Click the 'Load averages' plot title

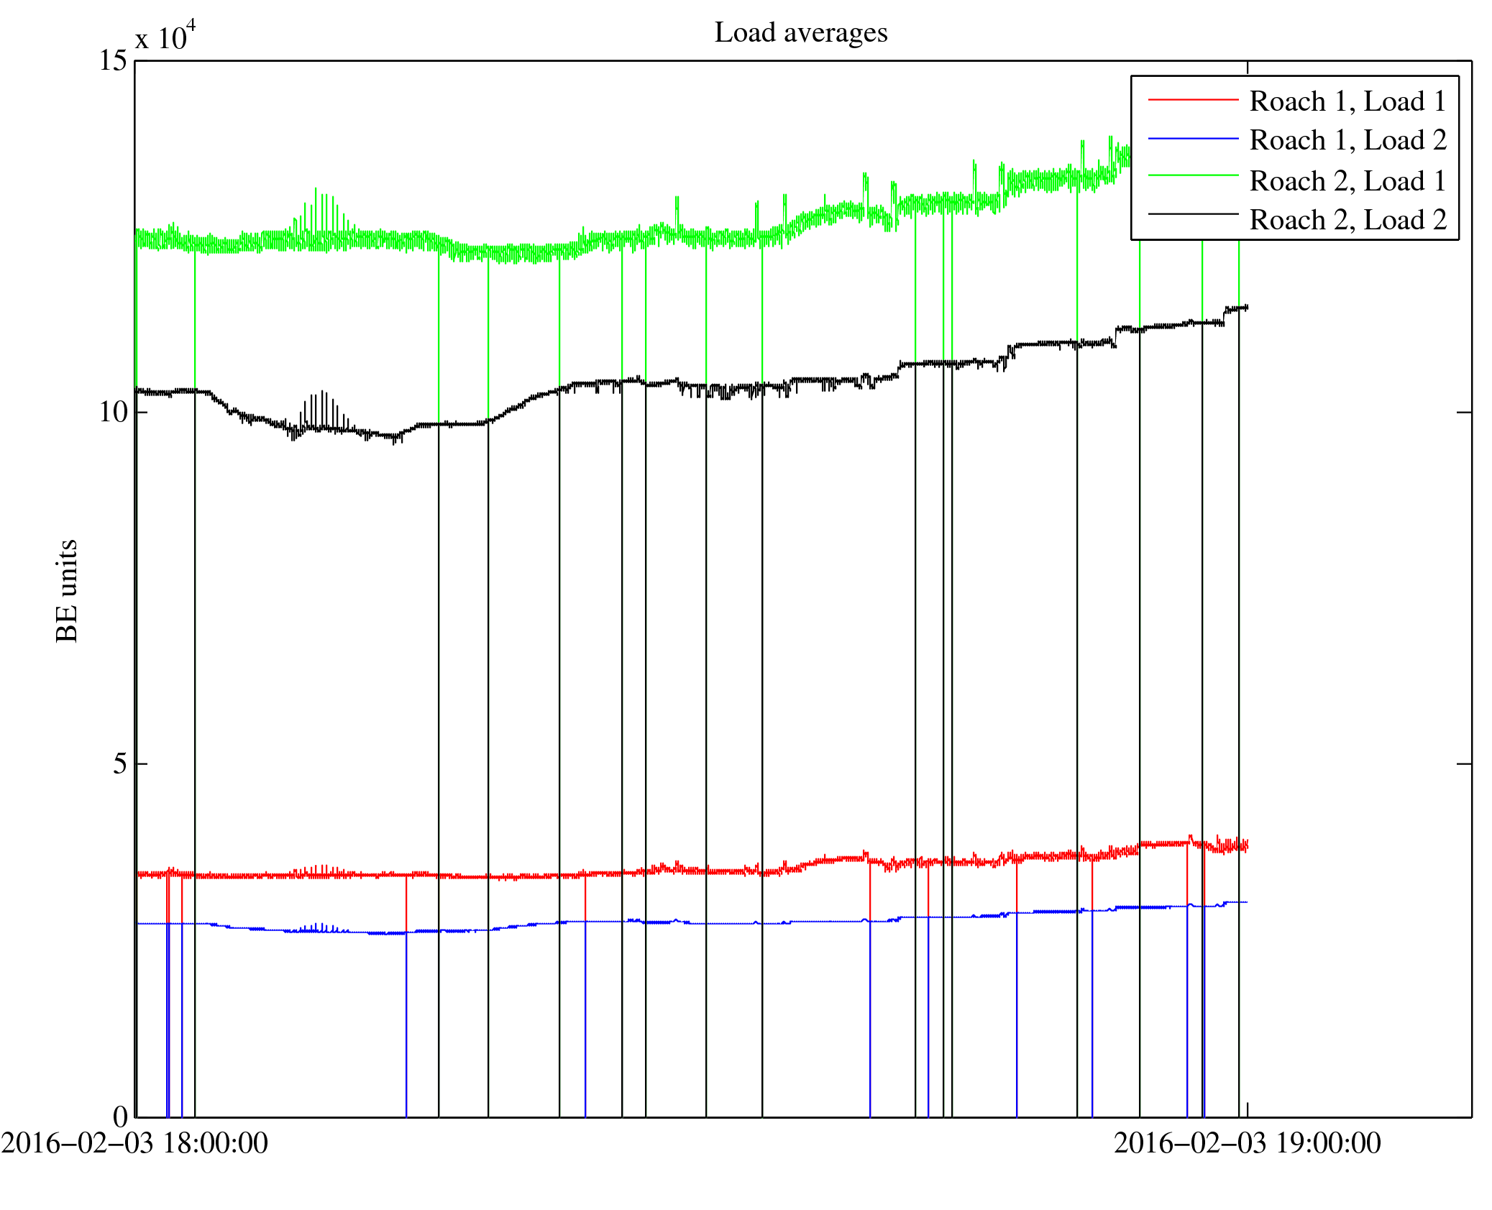(x=800, y=33)
